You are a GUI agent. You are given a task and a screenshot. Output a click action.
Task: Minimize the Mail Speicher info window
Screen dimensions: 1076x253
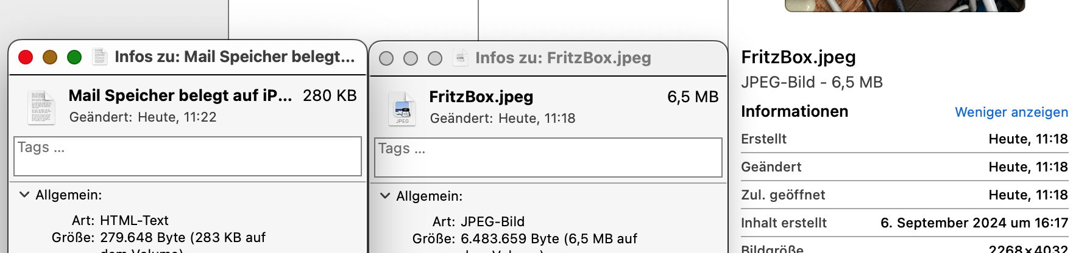[x=50, y=57]
